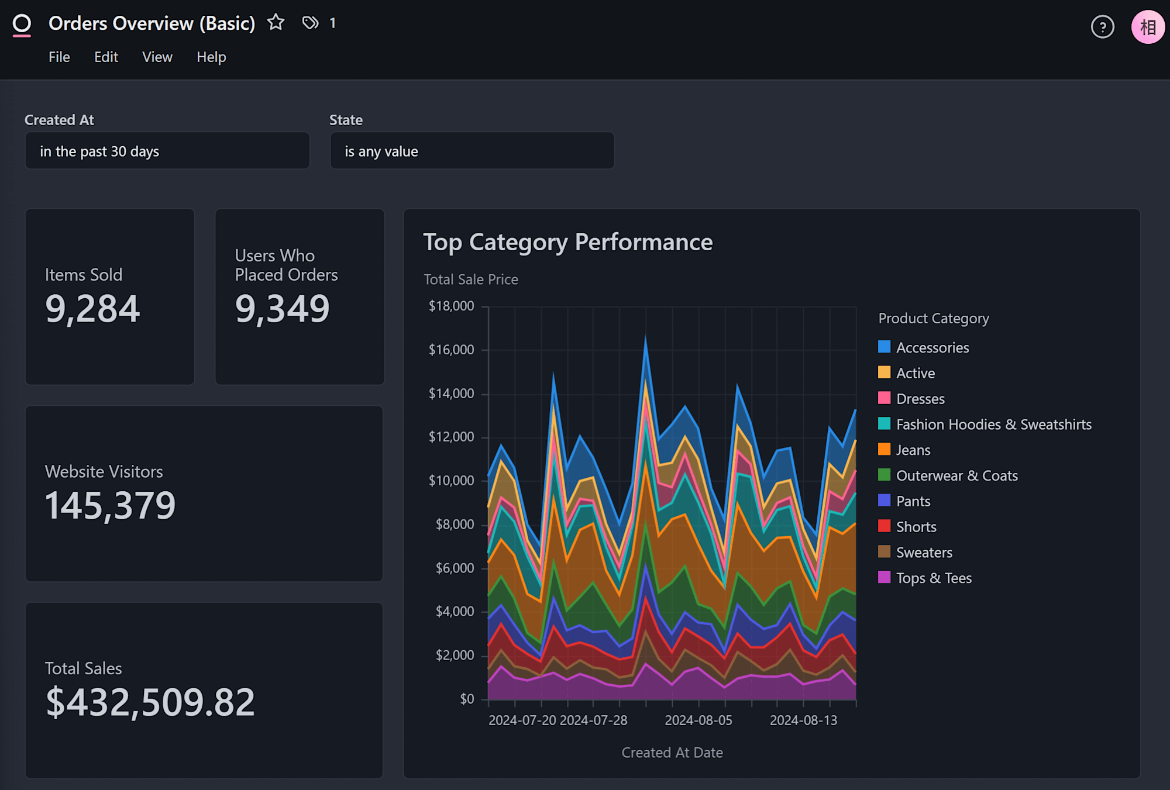The width and height of the screenshot is (1170, 790).
Task: Toggle Dresses series in the legend
Action: click(911, 399)
